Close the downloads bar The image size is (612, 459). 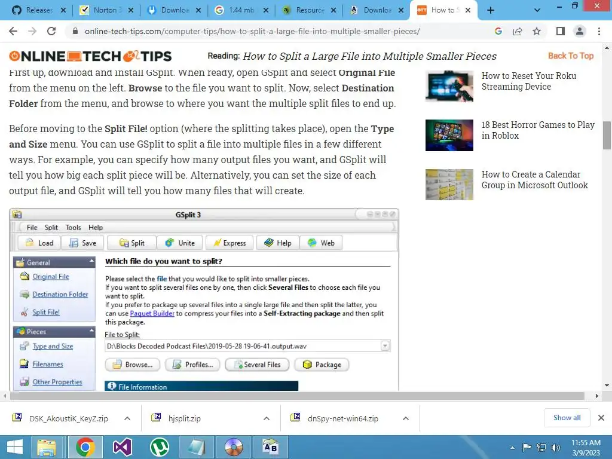point(601,418)
